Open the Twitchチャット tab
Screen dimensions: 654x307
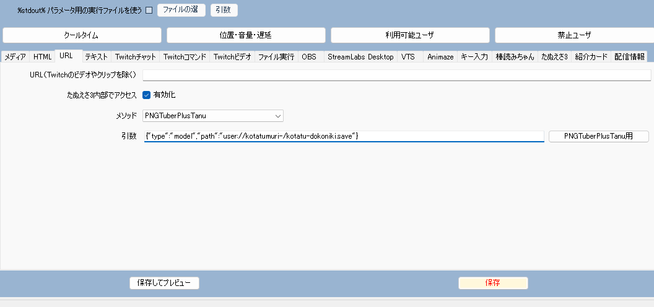(x=136, y=56)
